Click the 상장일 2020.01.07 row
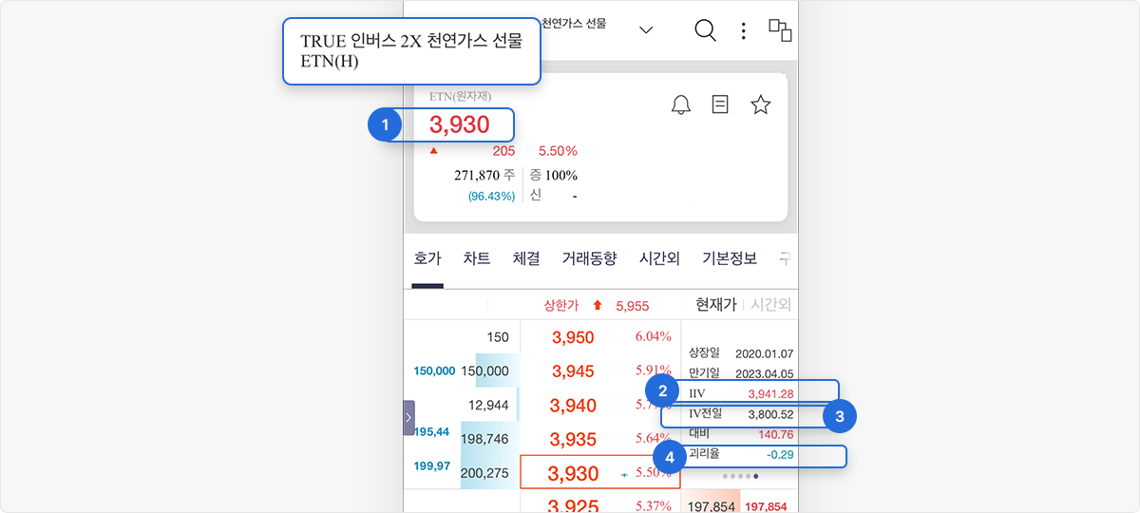Screen dimensions: 1140x513 coord(741,353)
